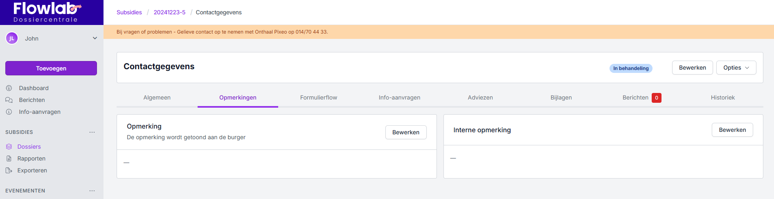Click the JL user avatar
Viewport: 774px width, 199px height.
tap(11, 38)
